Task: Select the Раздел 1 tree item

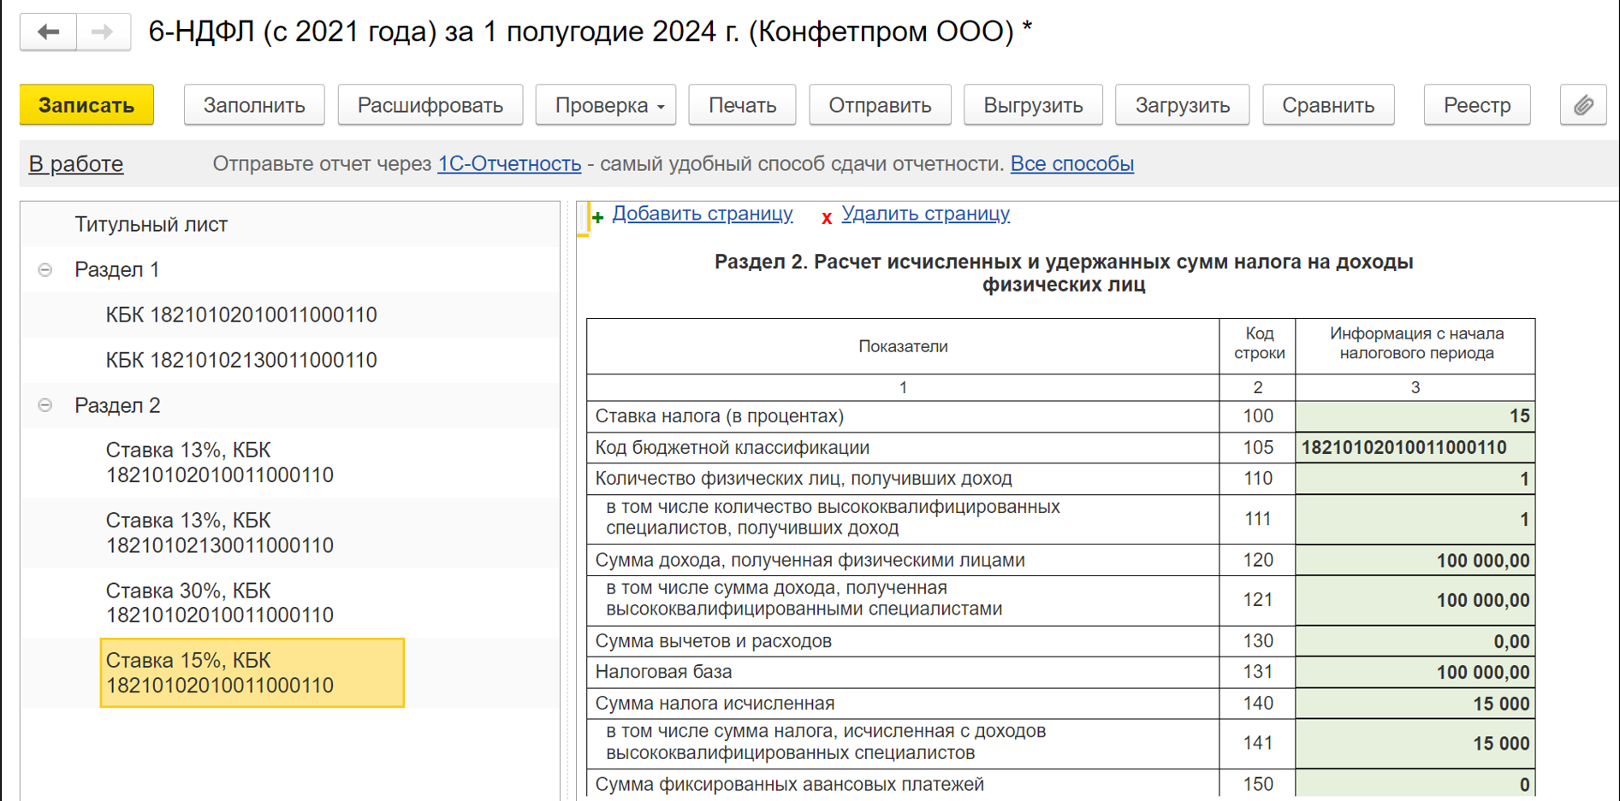Action: tap(117, 270)
